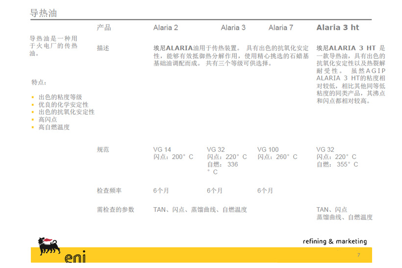Select the 需检查的参数 row label
402x268 pixels.
[115, 210]
